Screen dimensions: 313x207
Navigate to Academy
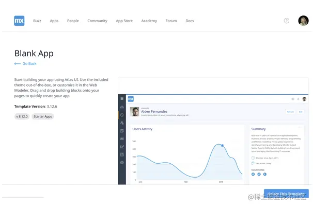click(x=149, y=21)
